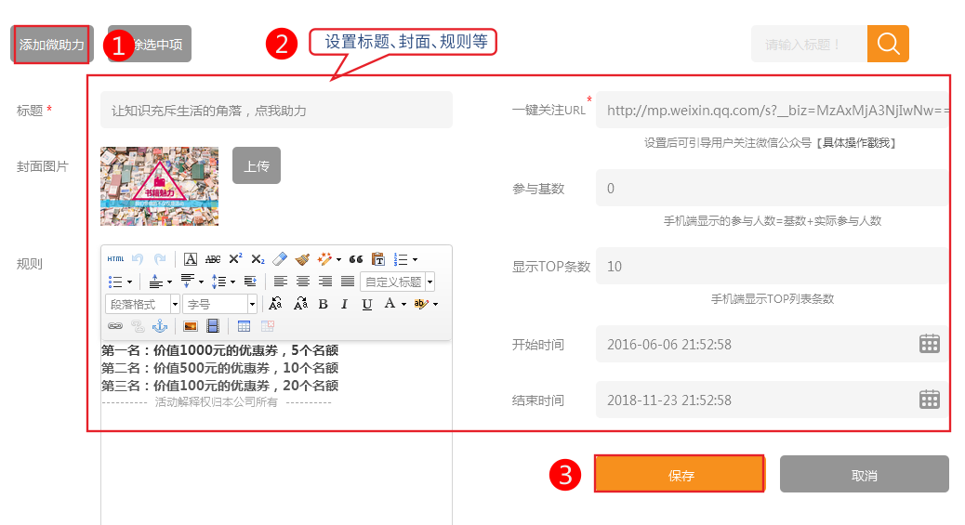Toggle bold formatting
The width and height of the screenshot is (965, 525).
pos(323,304)
